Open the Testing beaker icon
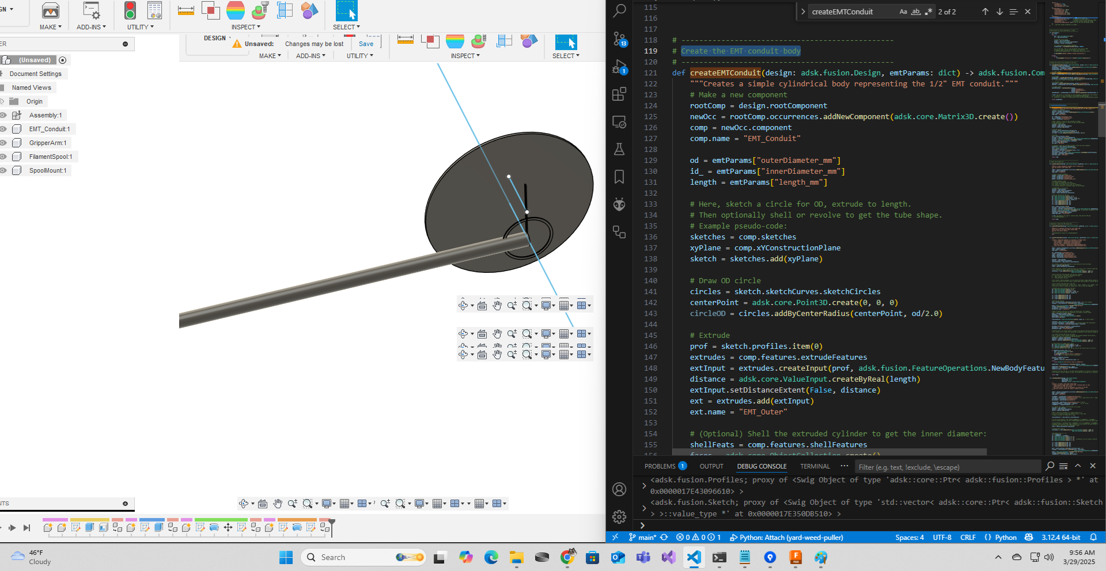 [x=619, y=149]
